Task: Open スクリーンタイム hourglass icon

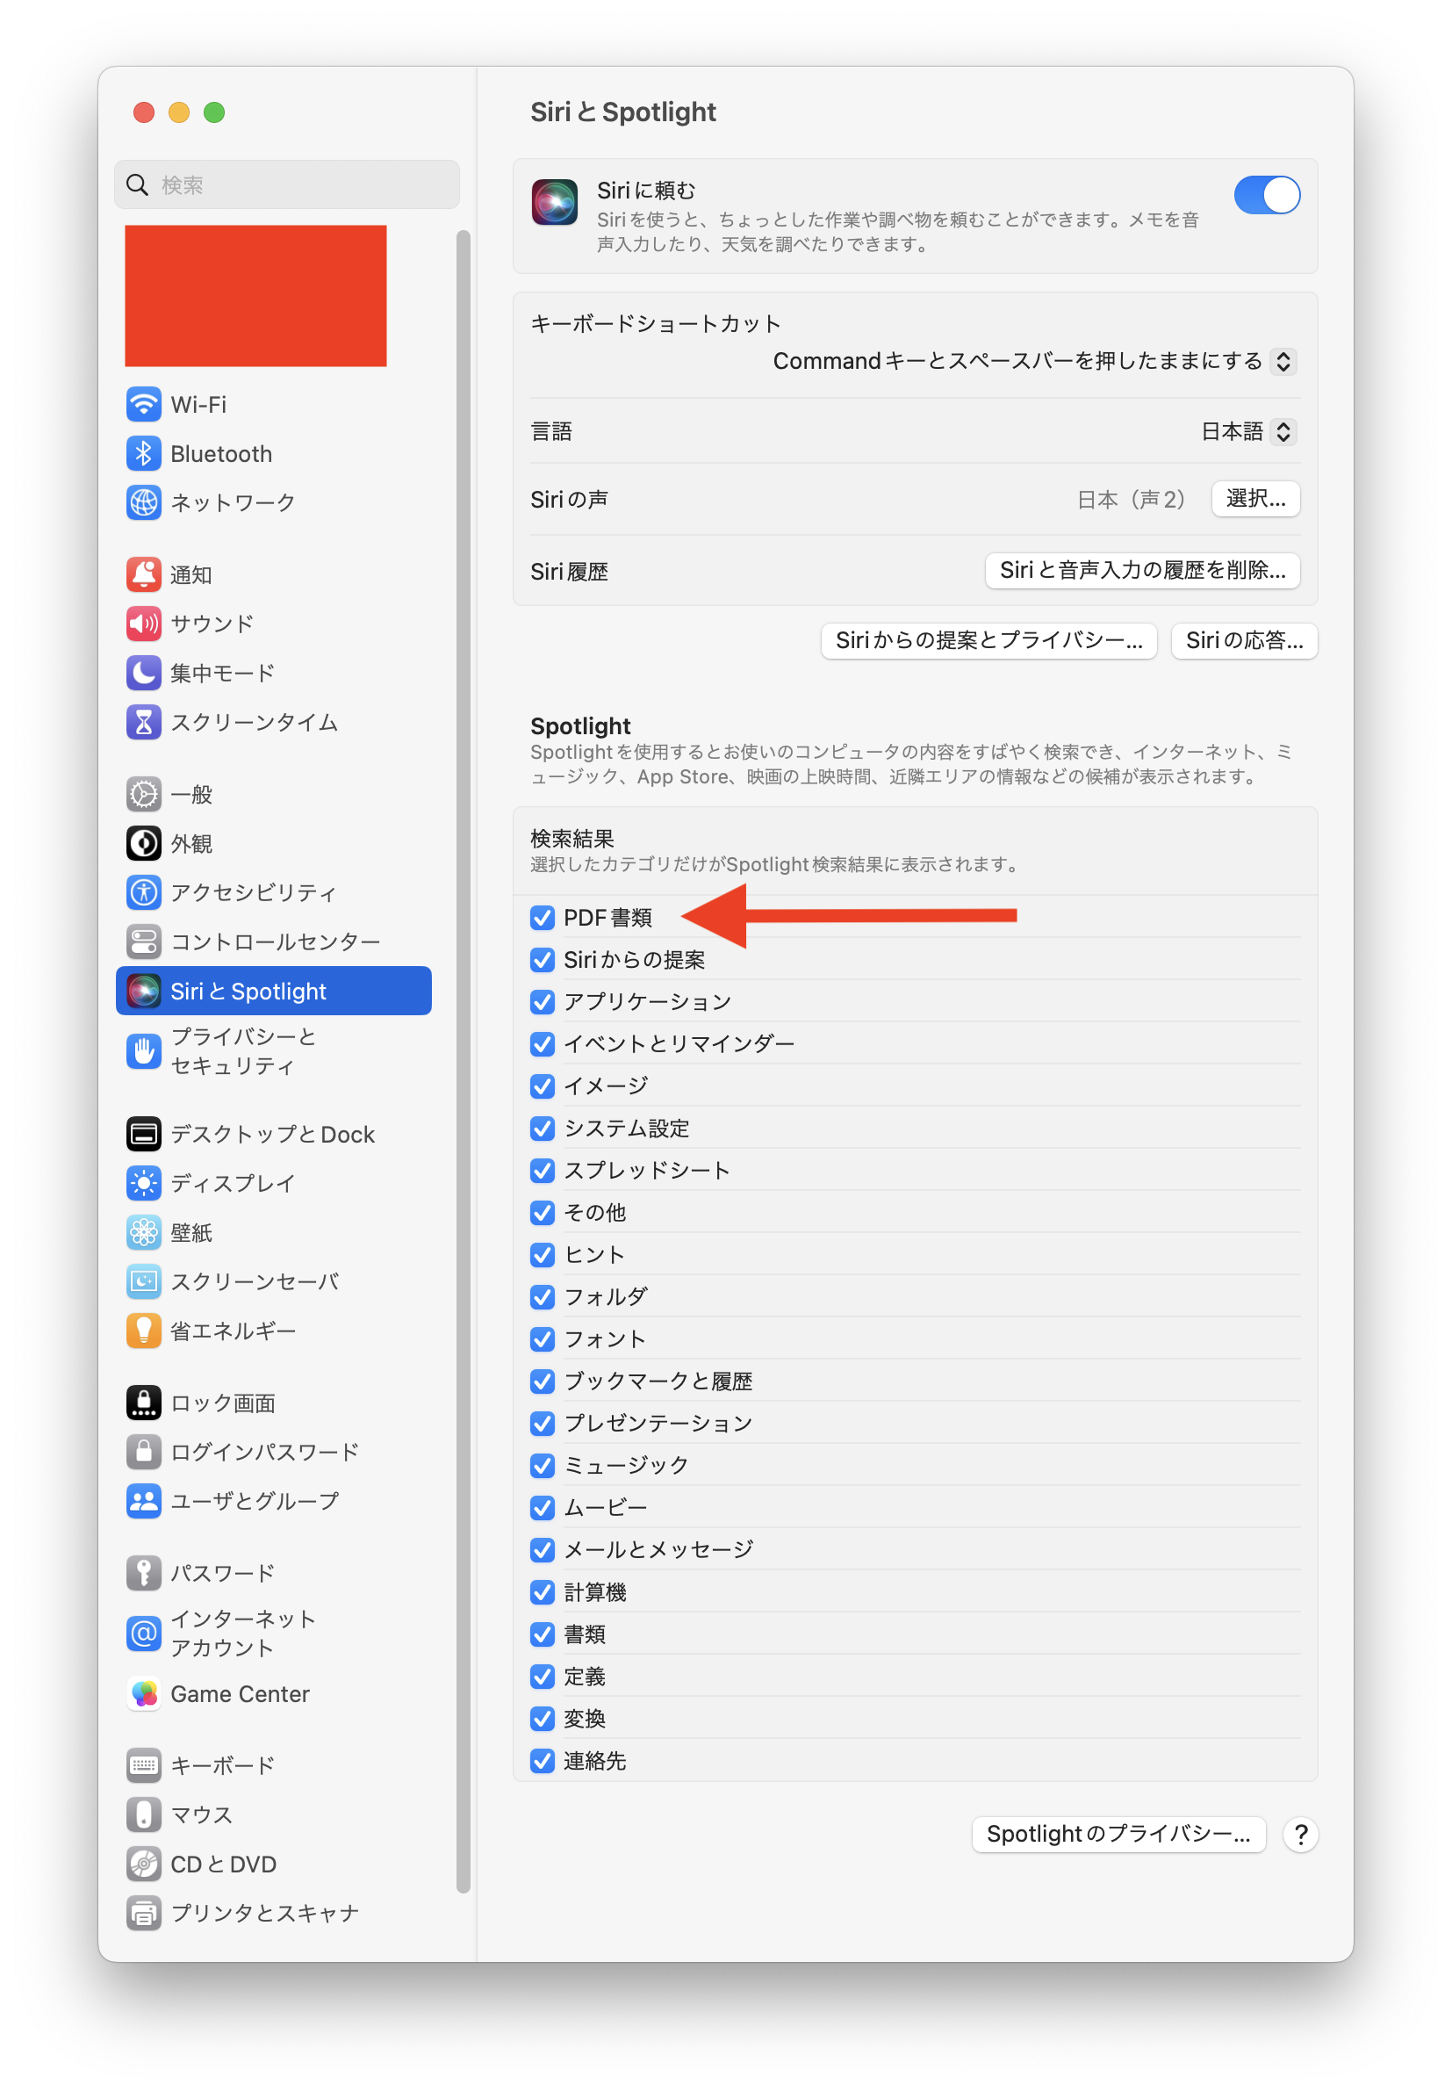Action: click(x=144, y=723)
